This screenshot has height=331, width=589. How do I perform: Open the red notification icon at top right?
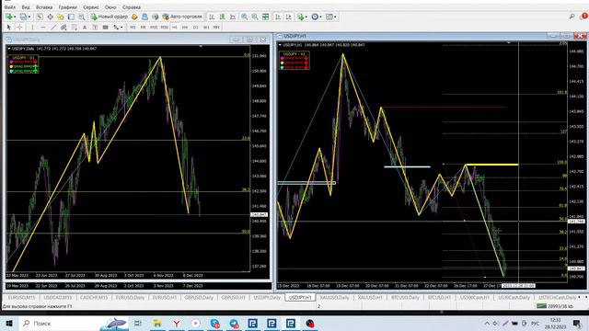click(584, 17)
